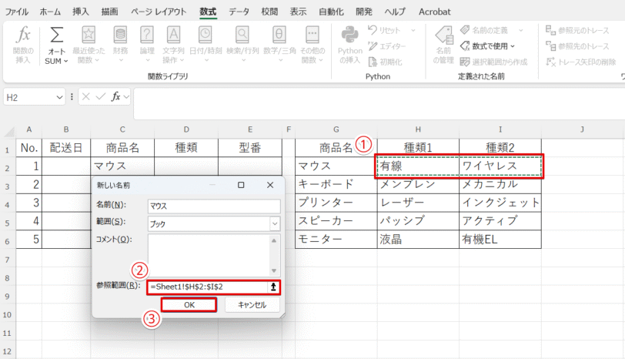This screenshot has height=359, width=625.
Task: Close the 新しい名前 dialog
Action: (x=270, y=185)
